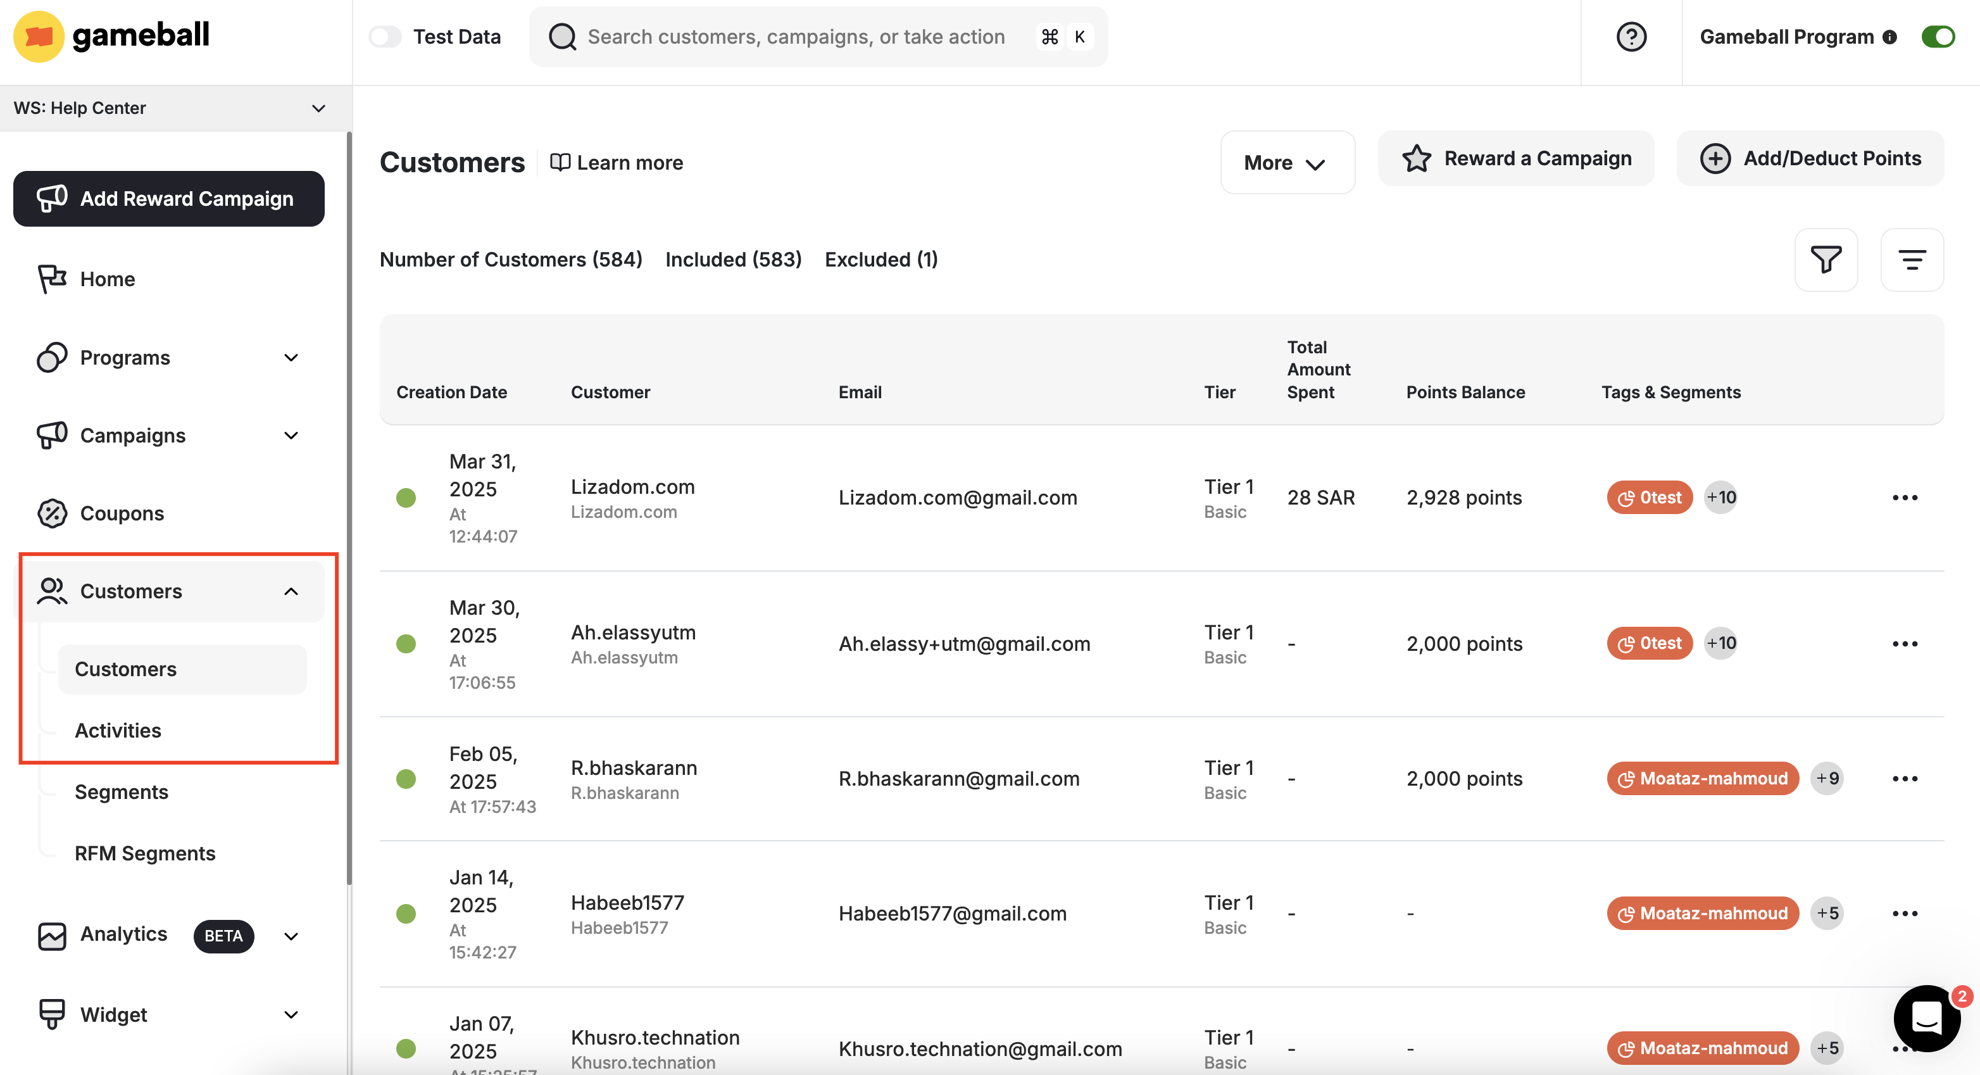Click the Gameball Program info icon

[1890, 37]
